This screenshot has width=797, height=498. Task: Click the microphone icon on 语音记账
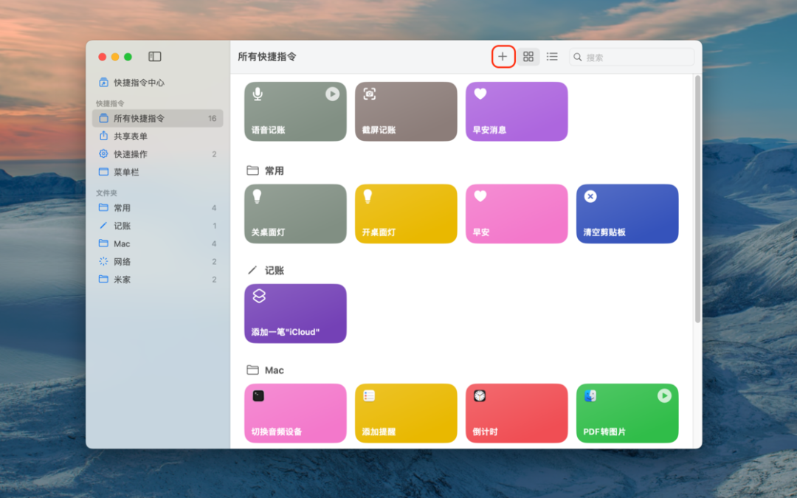pos(258,94)
